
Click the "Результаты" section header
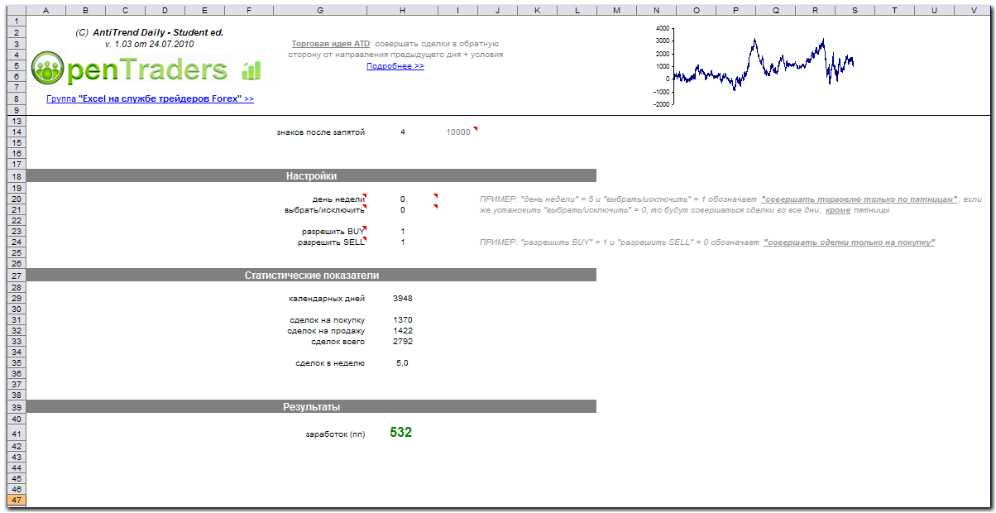click(311, 406)
